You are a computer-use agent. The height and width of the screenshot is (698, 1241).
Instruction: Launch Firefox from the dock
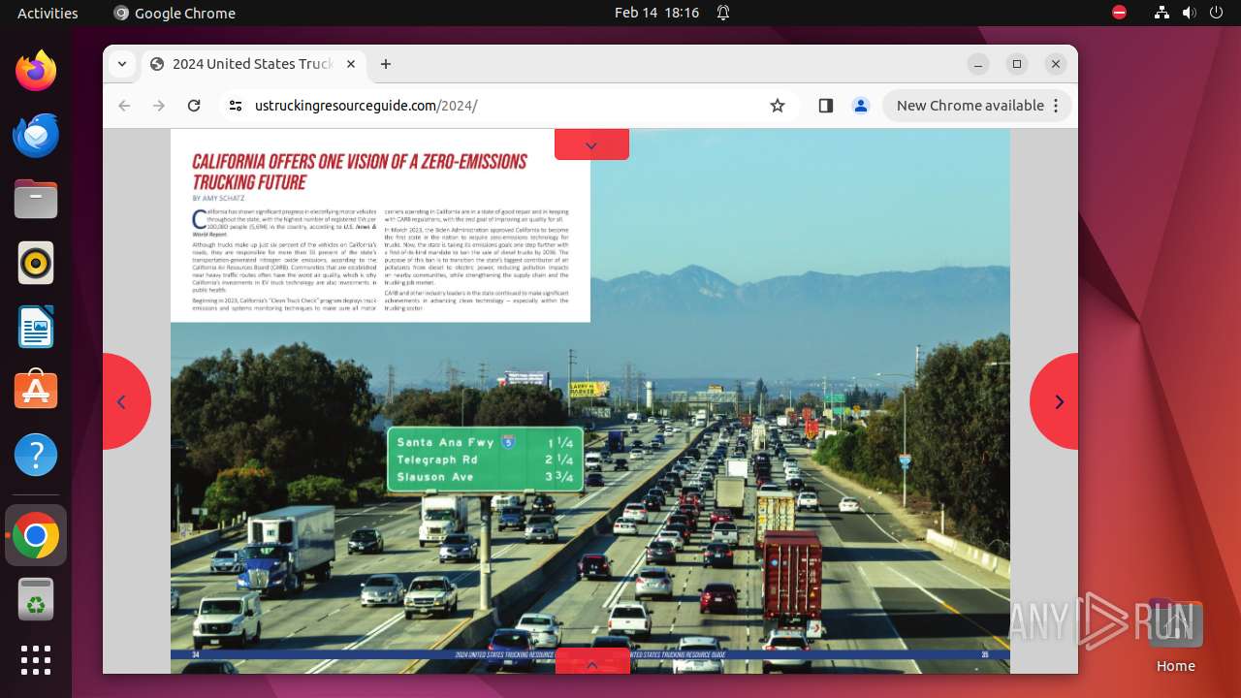coord(36,71)
